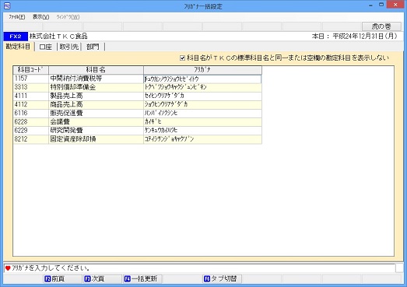This screenshot has width=407, height=287.
Task: Click account name 研究開発費
Action: click(x=96, y=131)
